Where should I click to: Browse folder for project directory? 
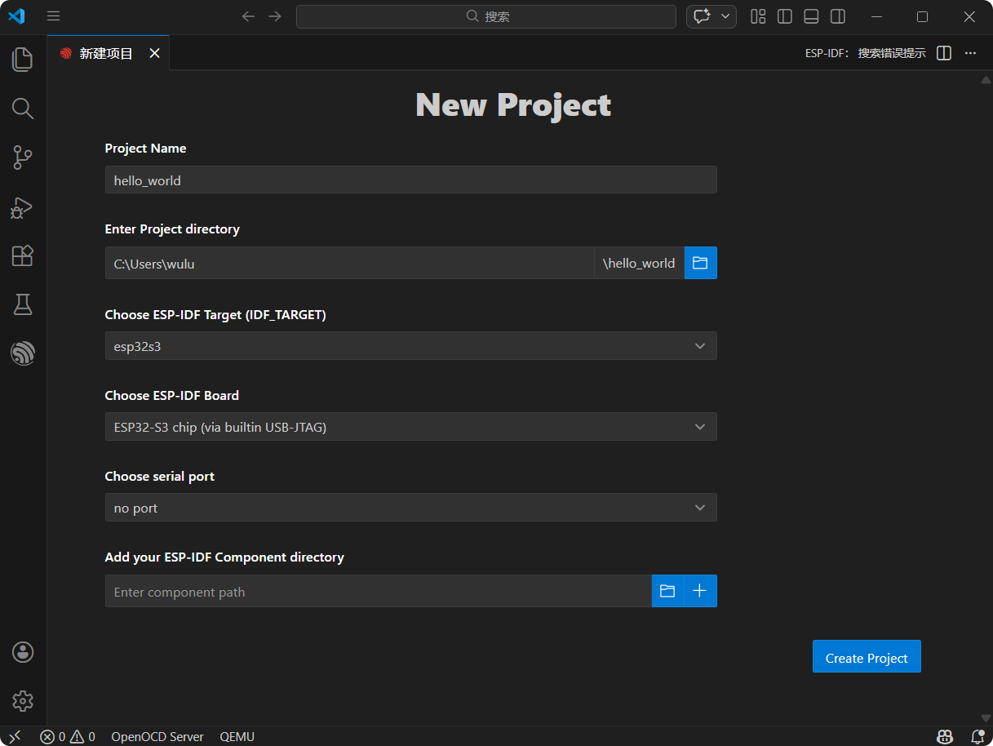tap(700, 263)
